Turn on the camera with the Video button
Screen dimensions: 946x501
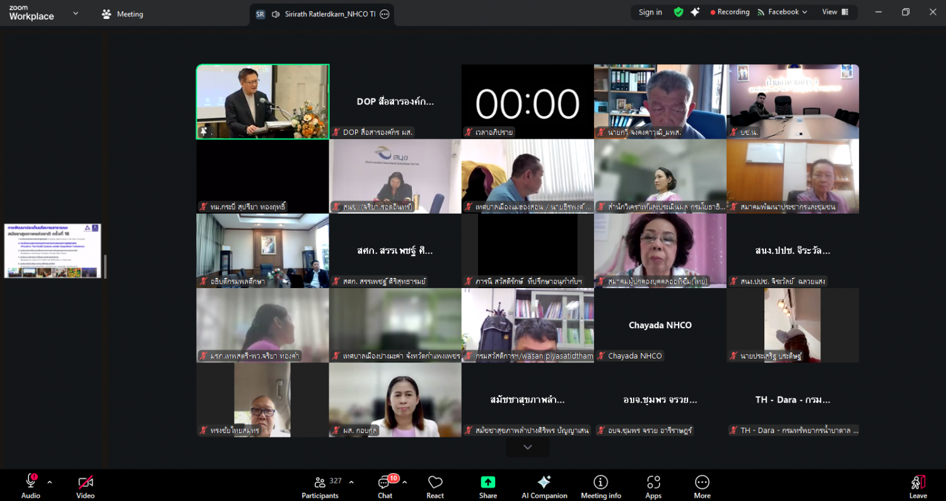pos(85,486)
